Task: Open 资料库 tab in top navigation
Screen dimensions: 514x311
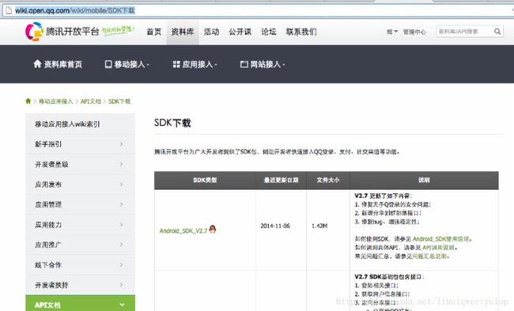Action: tap(183, 32)
